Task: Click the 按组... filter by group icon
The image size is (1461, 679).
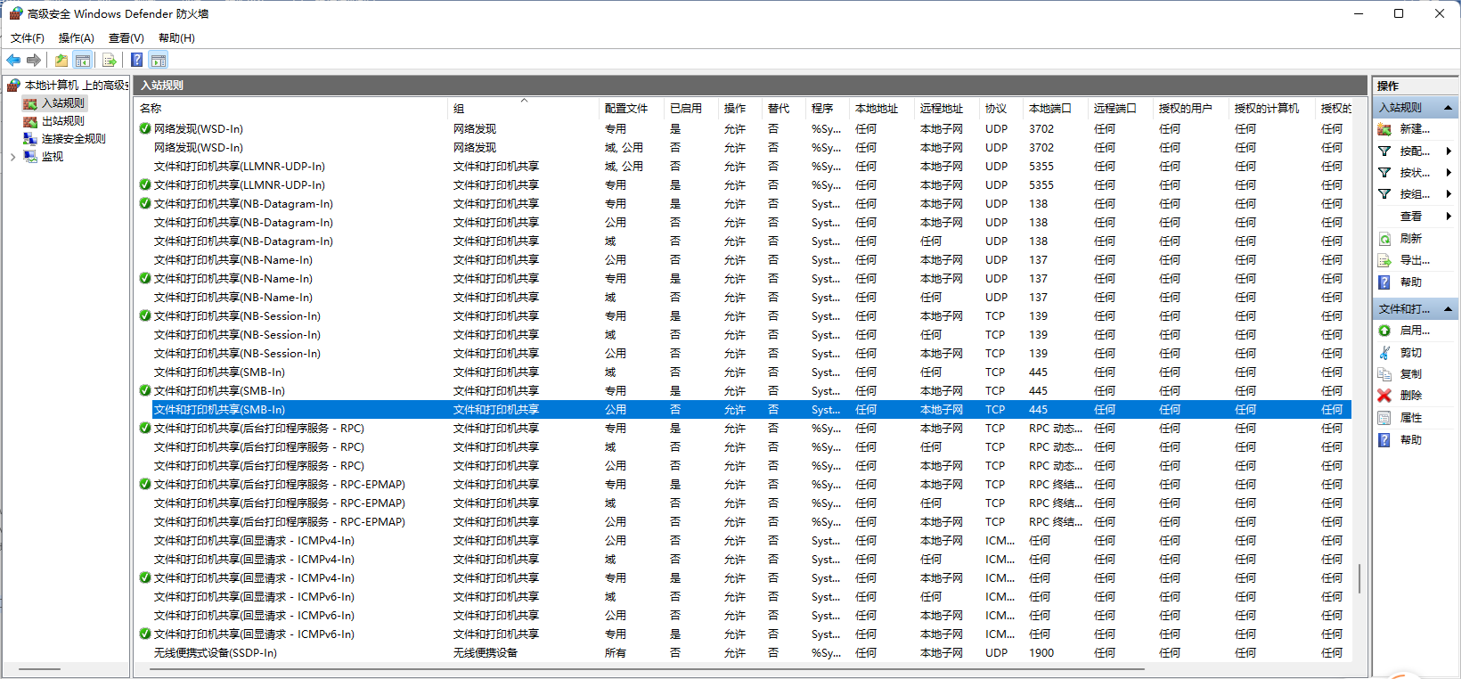Action: (1384, 194)
